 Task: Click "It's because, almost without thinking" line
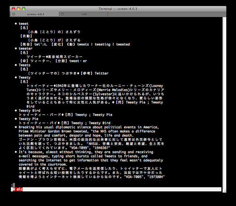tap(86, 152)
